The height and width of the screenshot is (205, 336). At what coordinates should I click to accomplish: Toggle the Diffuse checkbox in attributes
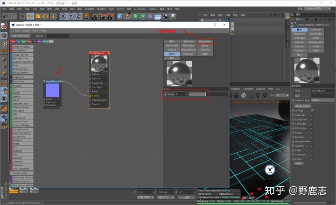pos(312,110)
